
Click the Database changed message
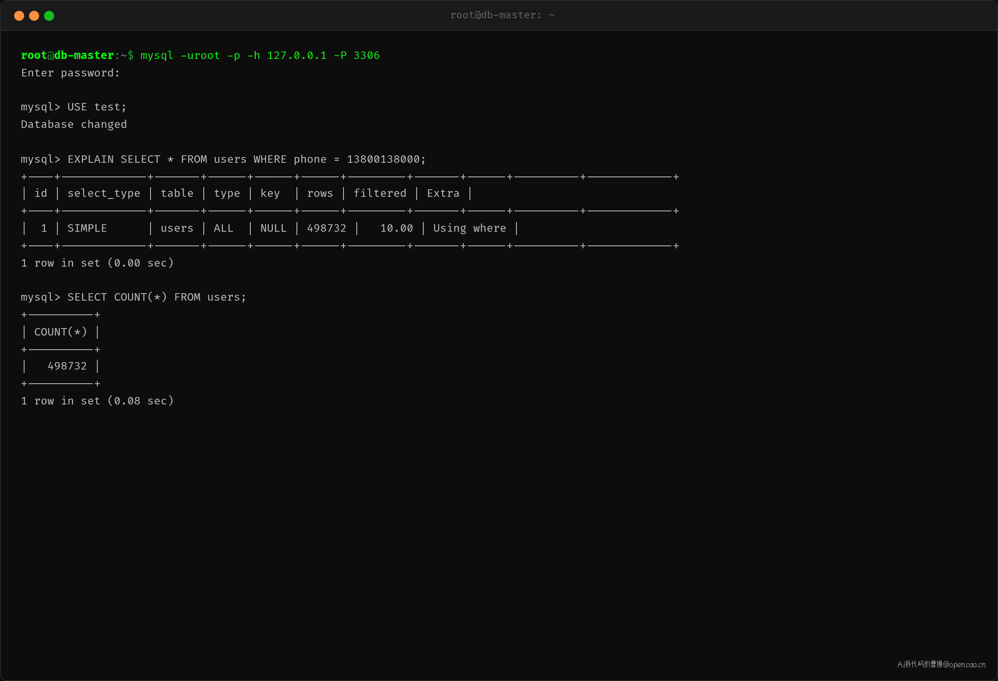(74, 124)
